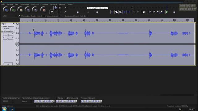The height and width of the screenshot is (111, 198).
Task: Start playback with the green Play button
Action: click(13, 10)
